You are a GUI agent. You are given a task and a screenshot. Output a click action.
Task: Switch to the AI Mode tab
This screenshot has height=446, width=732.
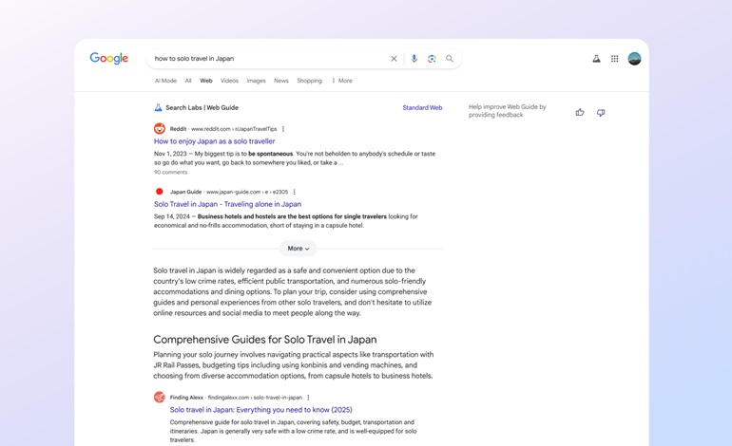[165, 81]
